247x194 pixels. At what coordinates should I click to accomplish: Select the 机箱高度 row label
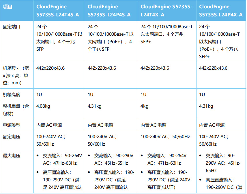[x=12, y=95]
